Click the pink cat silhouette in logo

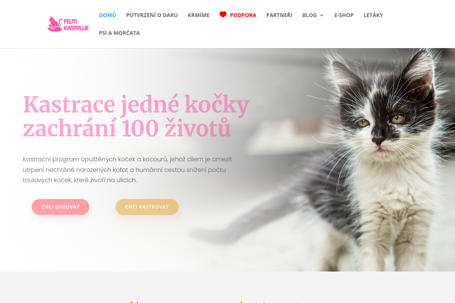[55, 24]
